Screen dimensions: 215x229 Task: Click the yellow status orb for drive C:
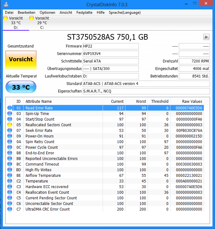32,18
